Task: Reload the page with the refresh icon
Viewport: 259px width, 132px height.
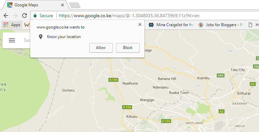Action: (24, 16)
